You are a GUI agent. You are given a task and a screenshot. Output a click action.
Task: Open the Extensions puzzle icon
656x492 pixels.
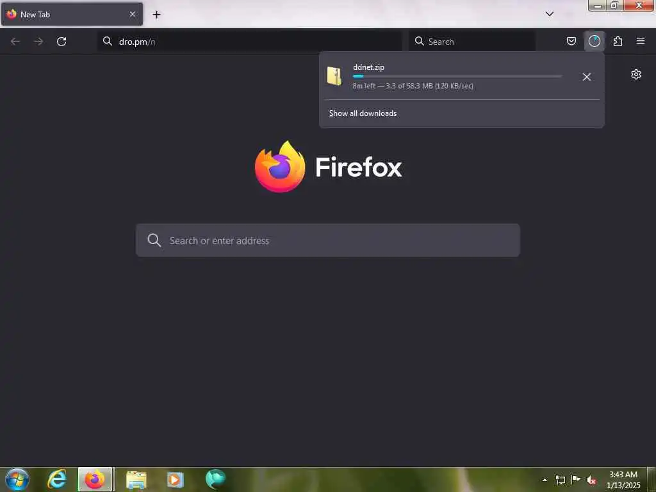618,41
